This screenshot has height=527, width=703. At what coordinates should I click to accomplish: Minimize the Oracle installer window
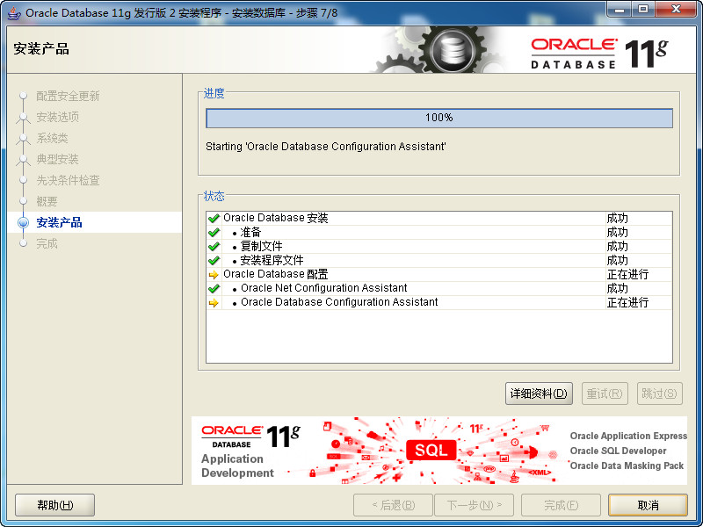point(620,9)
